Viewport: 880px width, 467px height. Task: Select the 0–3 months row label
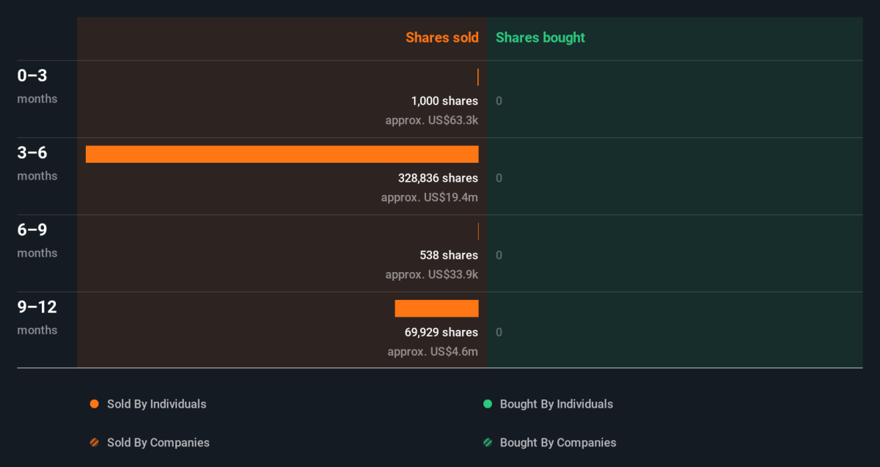point(37,85)
